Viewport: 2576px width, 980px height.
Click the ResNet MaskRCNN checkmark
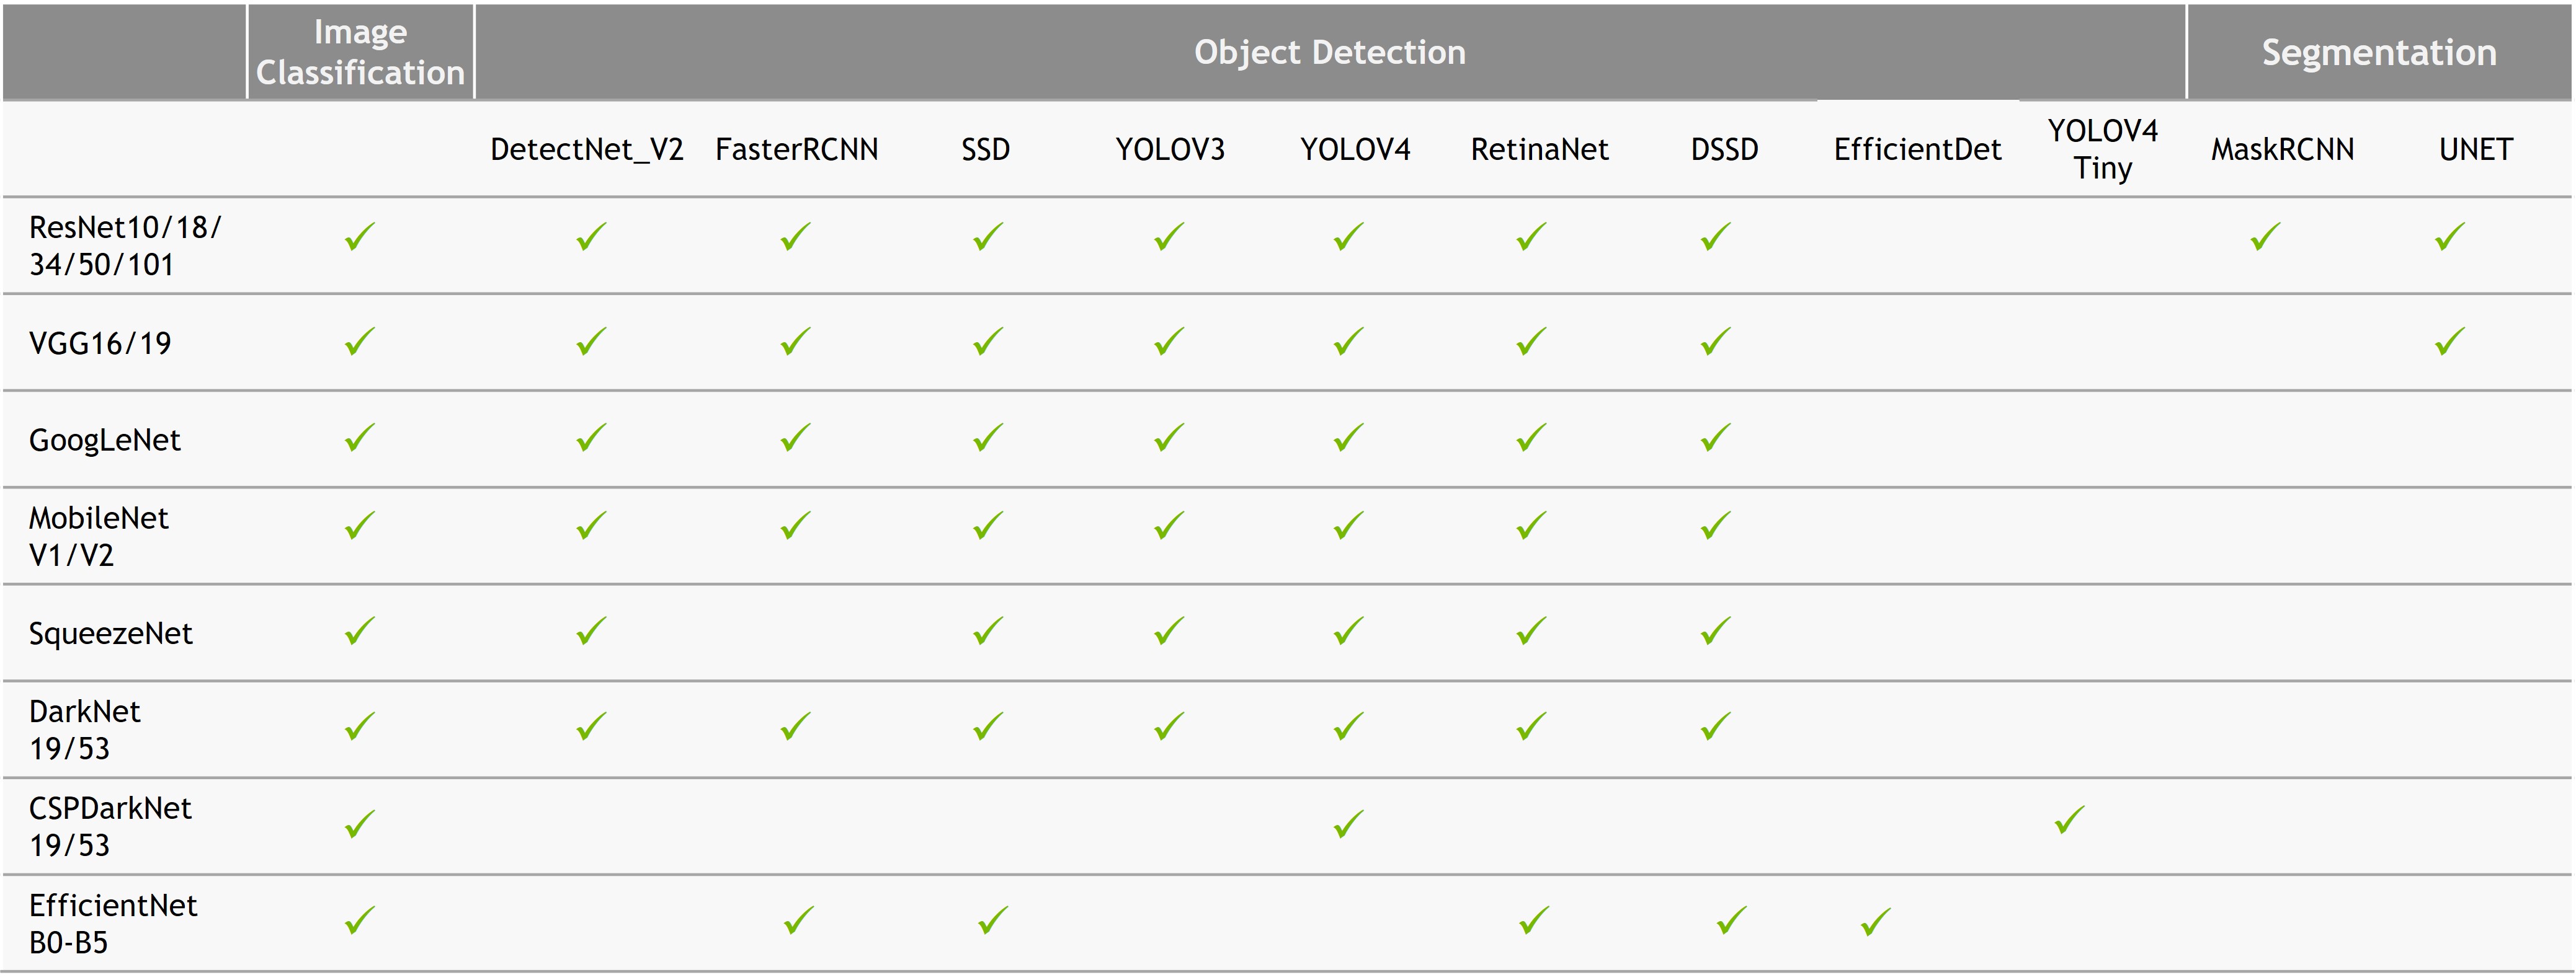pos(2265,237)
